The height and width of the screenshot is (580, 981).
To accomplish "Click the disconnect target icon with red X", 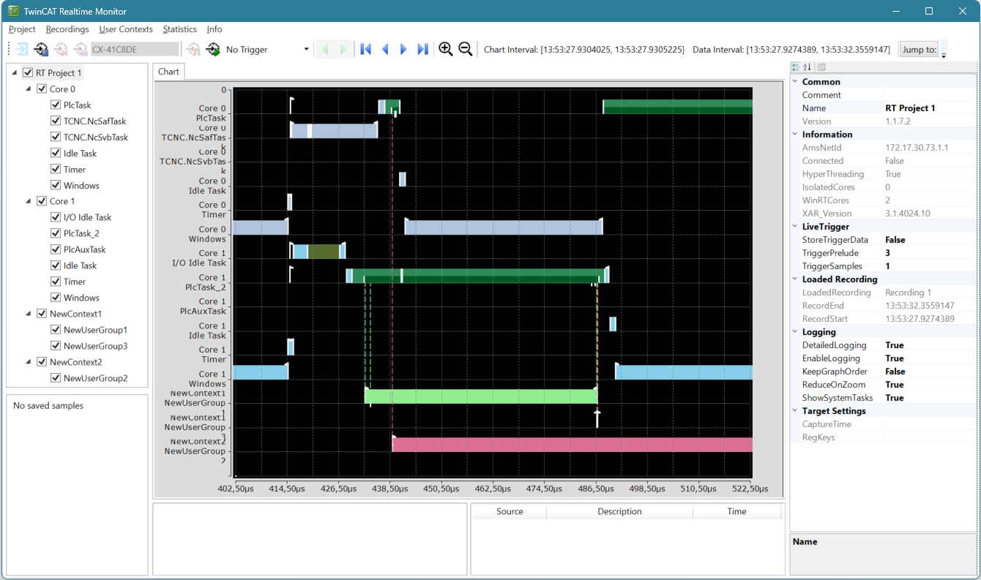I will (x=61, y=50).
